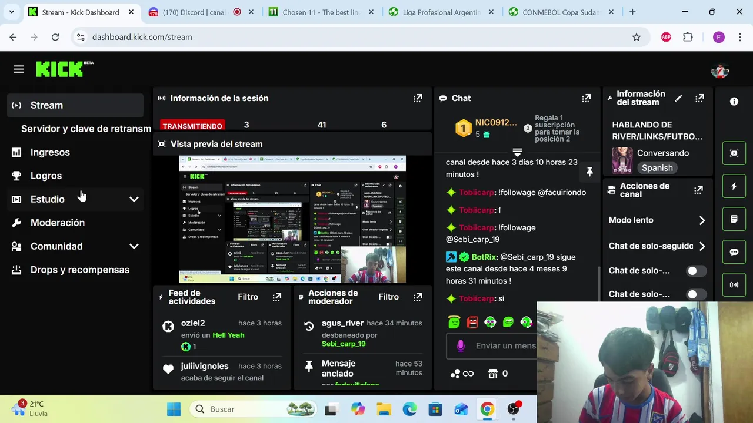
Task: Toggle moderator actions note icon in right rail
Action: (734, 219)
